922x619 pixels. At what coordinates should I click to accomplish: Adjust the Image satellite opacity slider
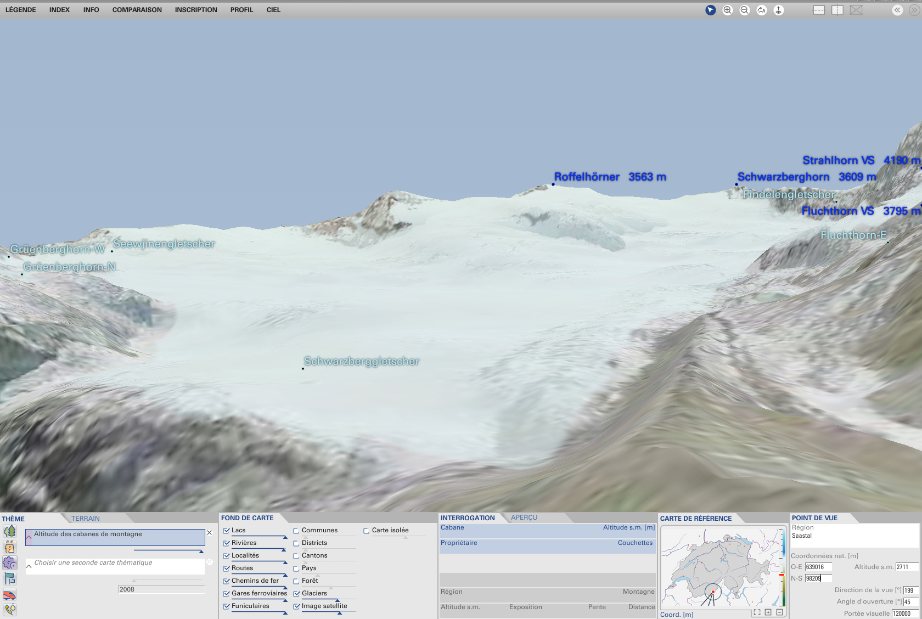pyautogui.click(x=339, y=612)
